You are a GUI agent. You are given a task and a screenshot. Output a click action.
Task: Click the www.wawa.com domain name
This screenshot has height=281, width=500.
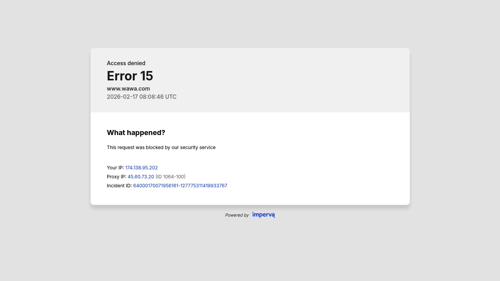click(x=128, y=89)
